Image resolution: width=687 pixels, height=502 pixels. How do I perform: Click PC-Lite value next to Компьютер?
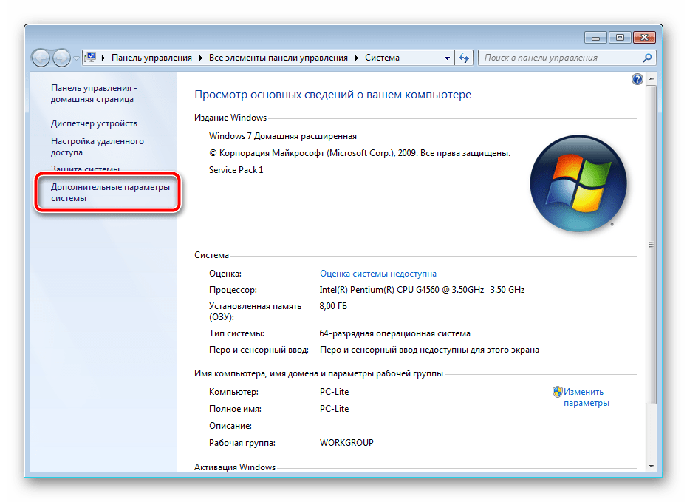pos(335,392)
